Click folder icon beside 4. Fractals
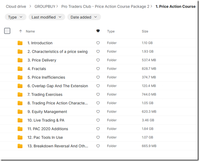Screen dimensions: 199x161 (20, 69)
